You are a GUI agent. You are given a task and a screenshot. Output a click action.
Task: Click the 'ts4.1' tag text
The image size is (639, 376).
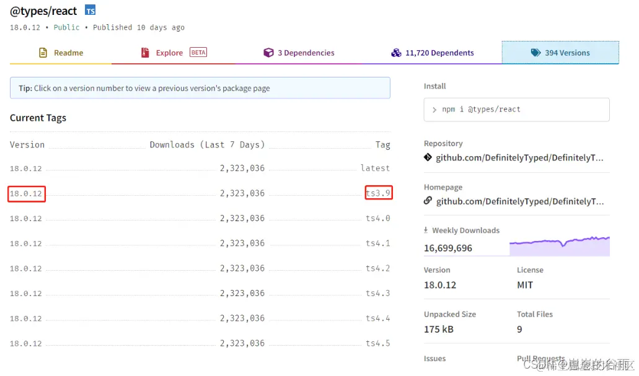pos(378,243)
